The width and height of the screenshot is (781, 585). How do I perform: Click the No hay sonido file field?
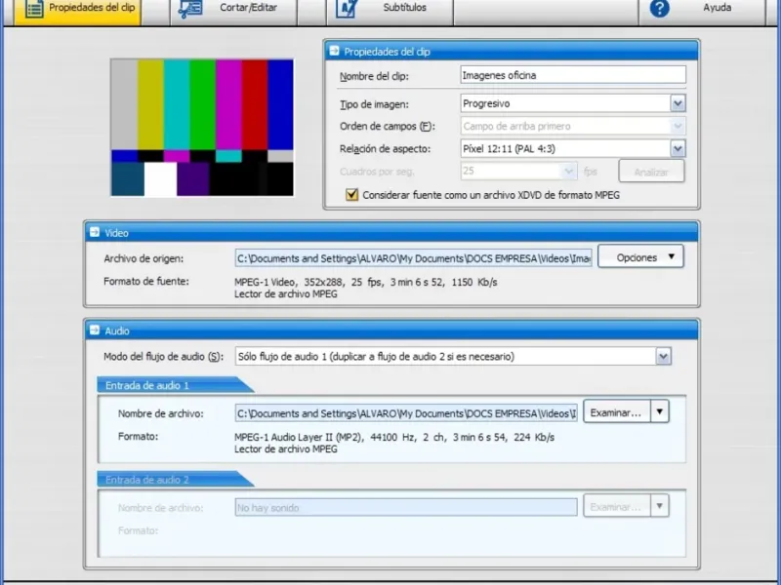click(x=406, y=507)
